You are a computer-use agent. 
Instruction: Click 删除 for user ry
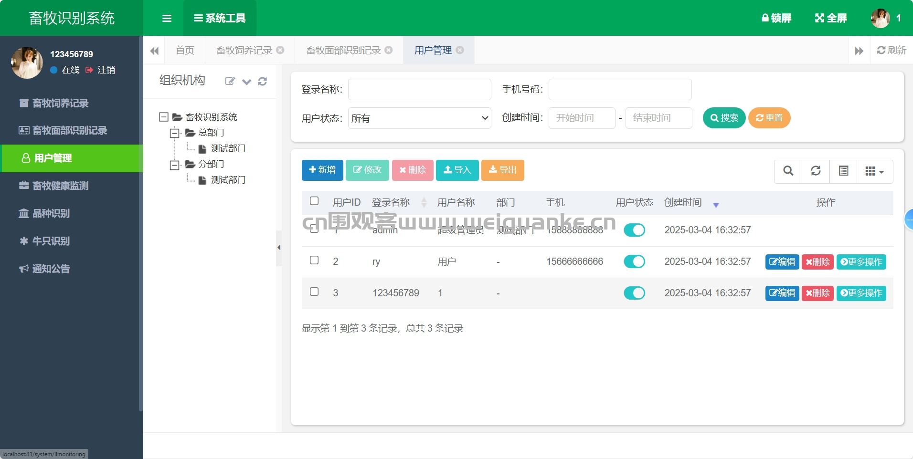click(817, 262)
